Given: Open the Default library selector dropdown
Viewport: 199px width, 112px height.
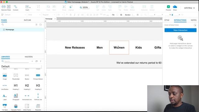Looking at the screenshot, I should [x=21, y=66].
